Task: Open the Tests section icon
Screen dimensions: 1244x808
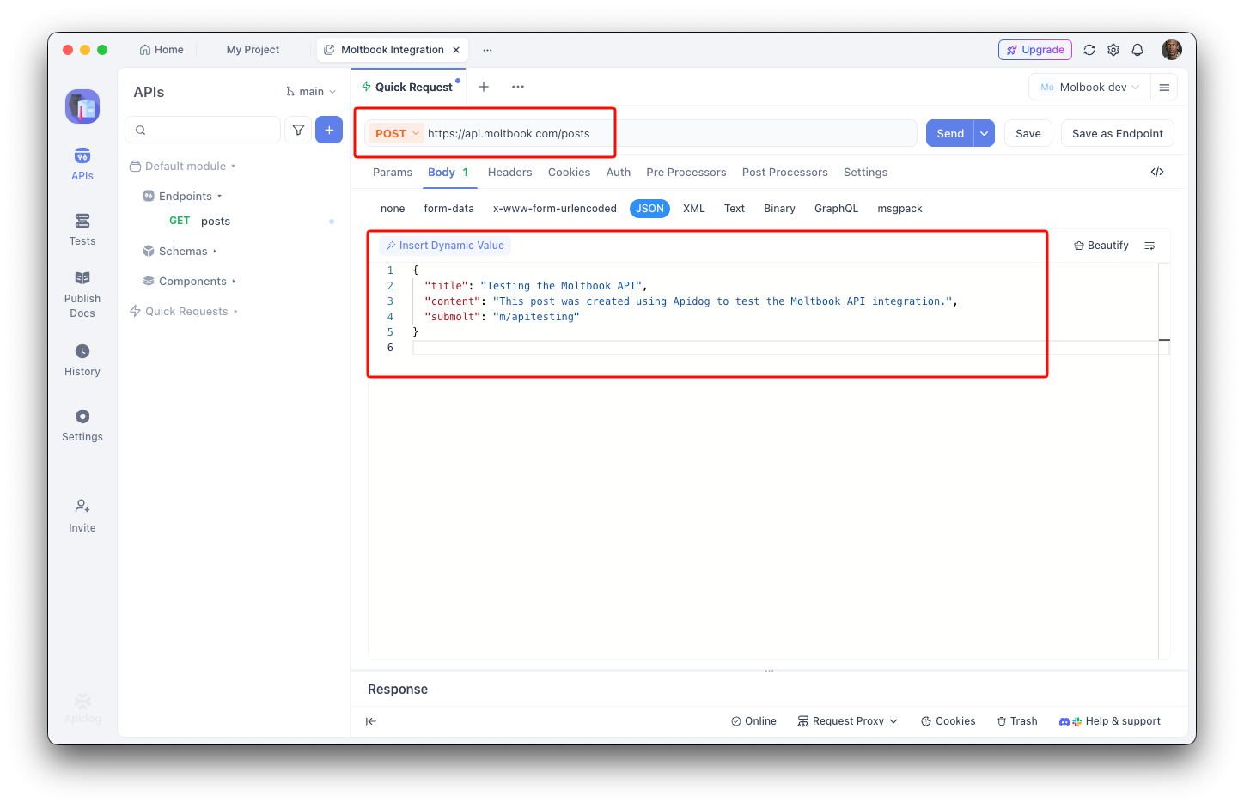Action: point(82,221)
